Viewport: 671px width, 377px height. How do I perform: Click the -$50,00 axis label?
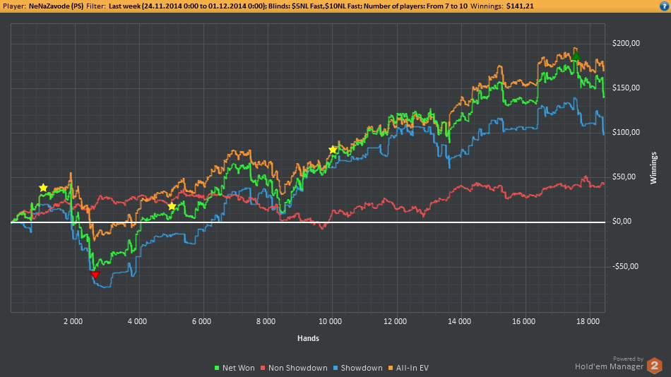626,266
